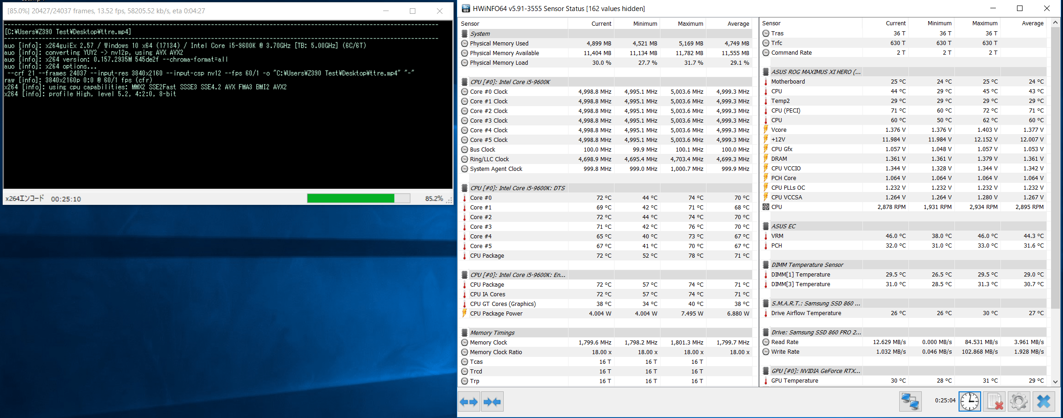Select the Write Rate row
The width and height of the screenshot is (1063, 418).
tap(903, 352)
